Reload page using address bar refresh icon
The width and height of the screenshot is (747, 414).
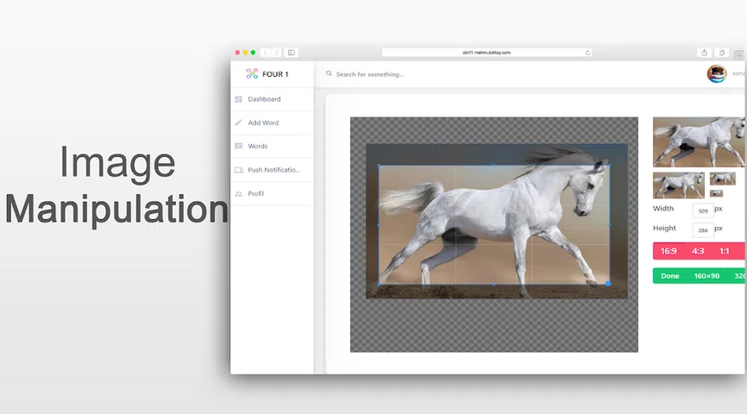tap(587, 53)
